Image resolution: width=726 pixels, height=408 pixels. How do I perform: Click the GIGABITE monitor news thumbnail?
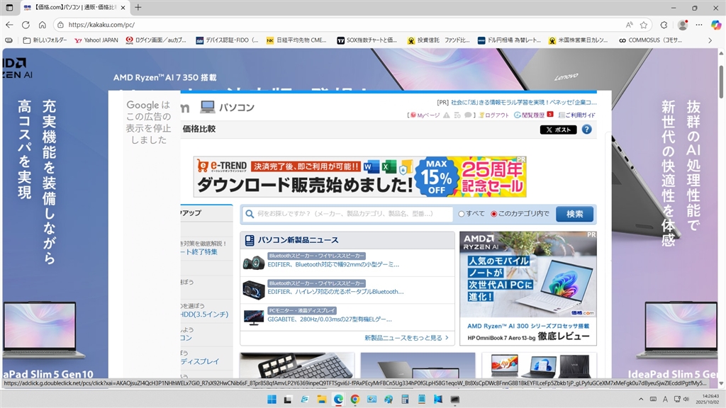pyautogui.click(x=253, y=317)
